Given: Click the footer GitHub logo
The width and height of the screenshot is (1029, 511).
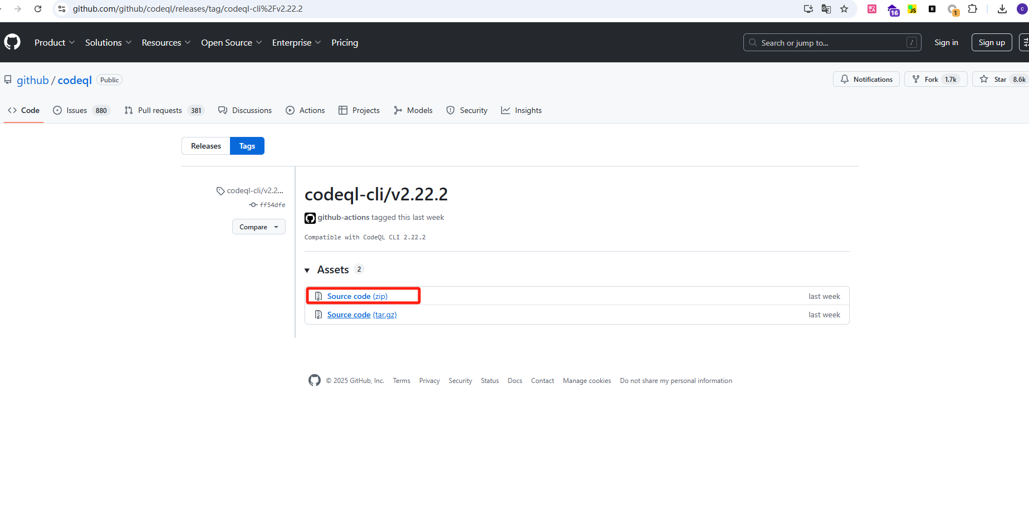Looking at the screenshot, I should [x=315, y=380].
